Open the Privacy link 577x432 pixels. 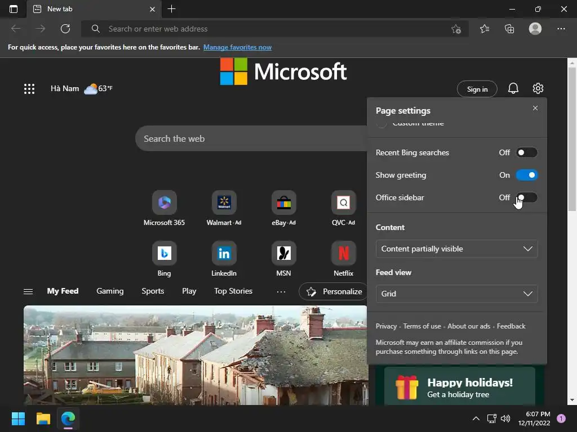click(386, 326)
